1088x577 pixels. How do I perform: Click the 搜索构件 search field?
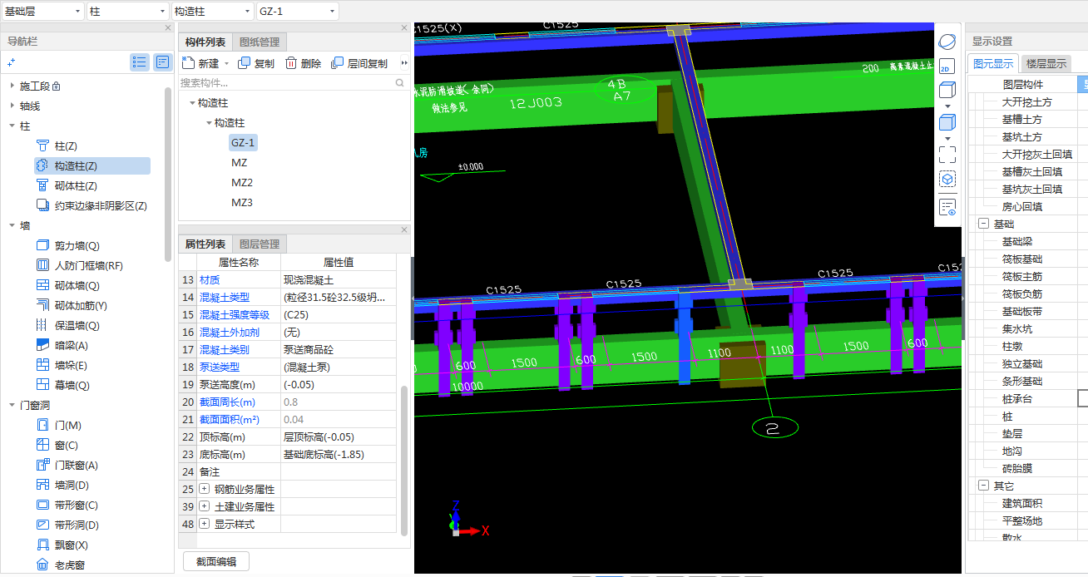286,82
